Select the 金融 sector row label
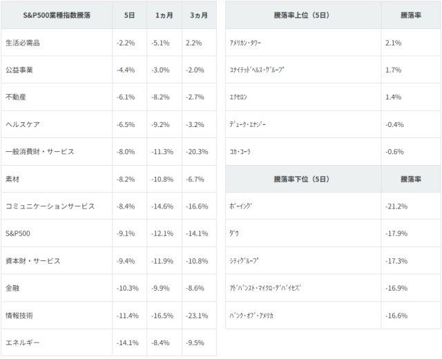The height and width of the screenshot is (359, 442). pyautogui.click(x=12, y=288)
